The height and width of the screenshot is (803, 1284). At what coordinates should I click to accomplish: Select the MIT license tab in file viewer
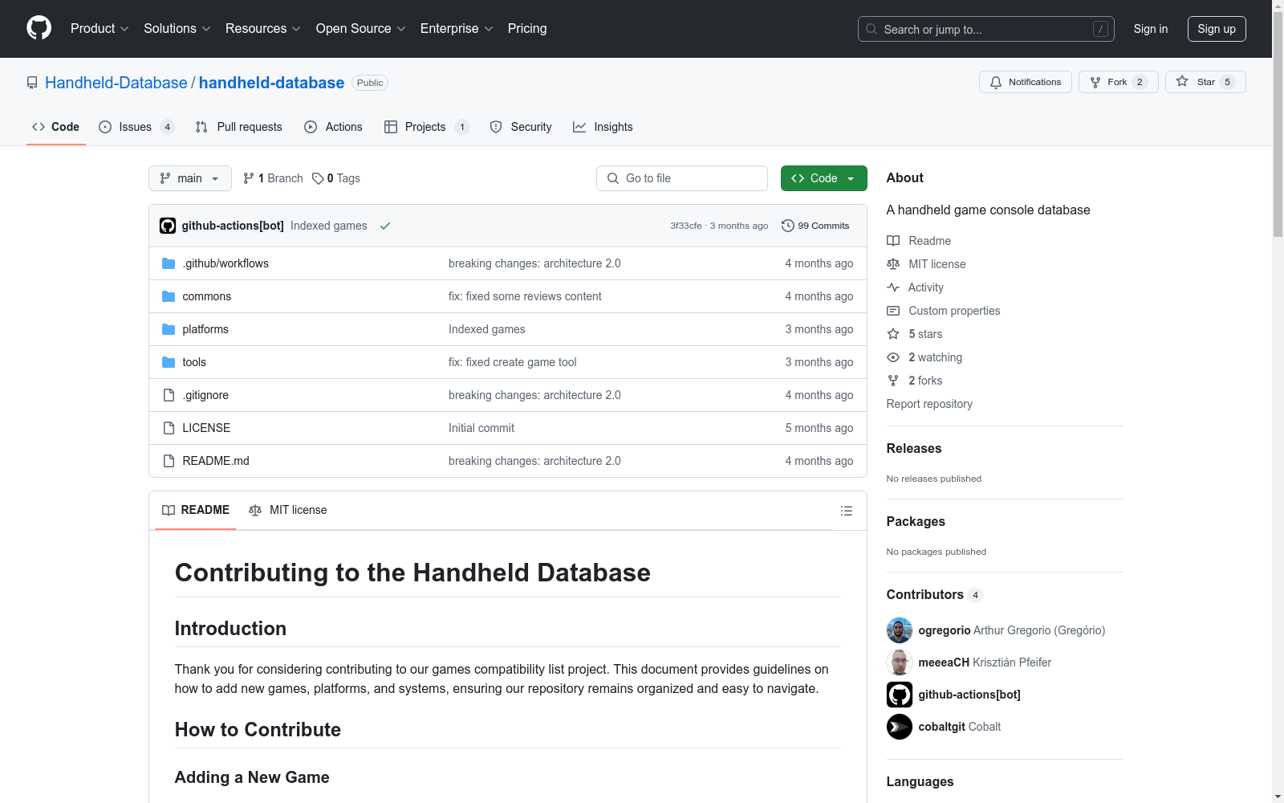[288, 510]
